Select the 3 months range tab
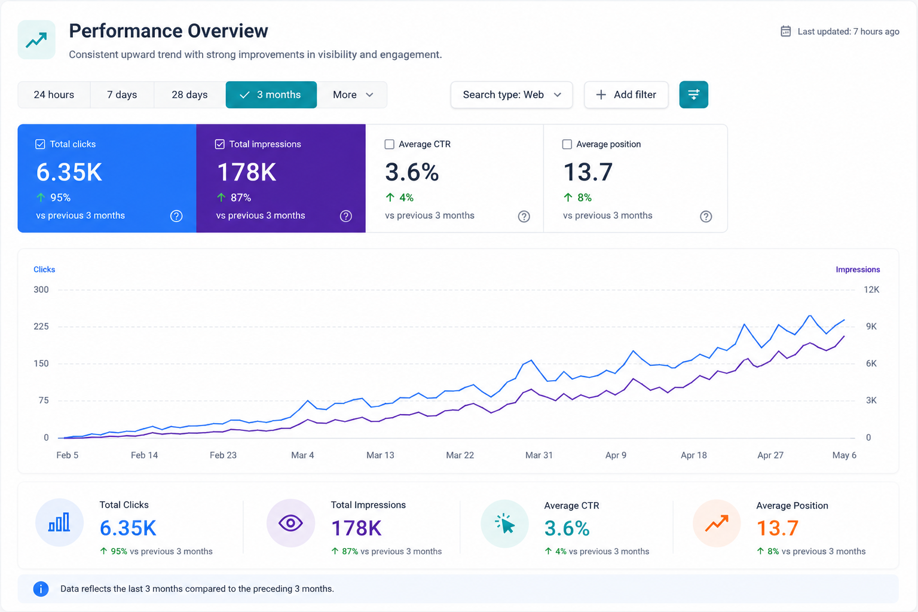The image size is (918, 612). pyautogui.click(x=271, y=94)
